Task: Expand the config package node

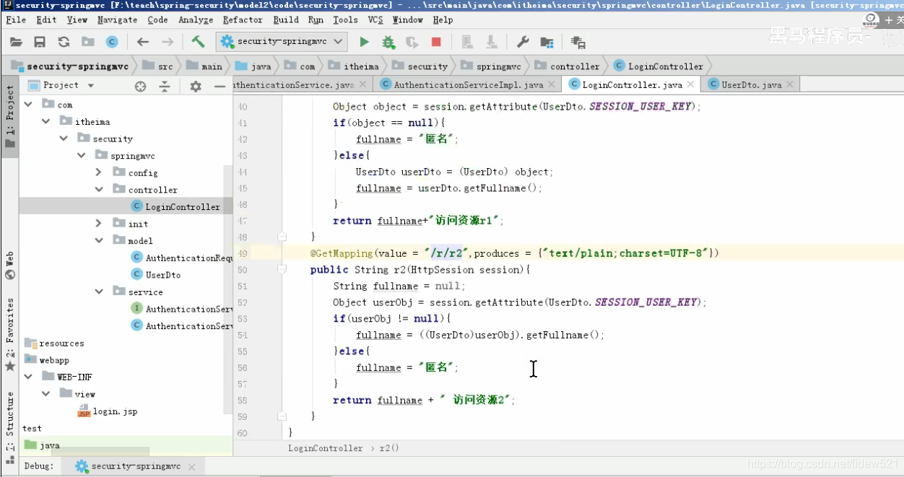Action: (x=98, y=172)
